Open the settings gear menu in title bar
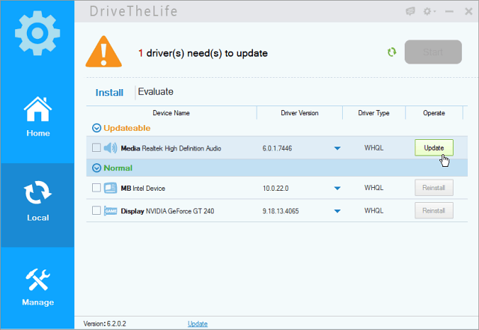Viewport: 479px width, 330px height. point(429,11)
